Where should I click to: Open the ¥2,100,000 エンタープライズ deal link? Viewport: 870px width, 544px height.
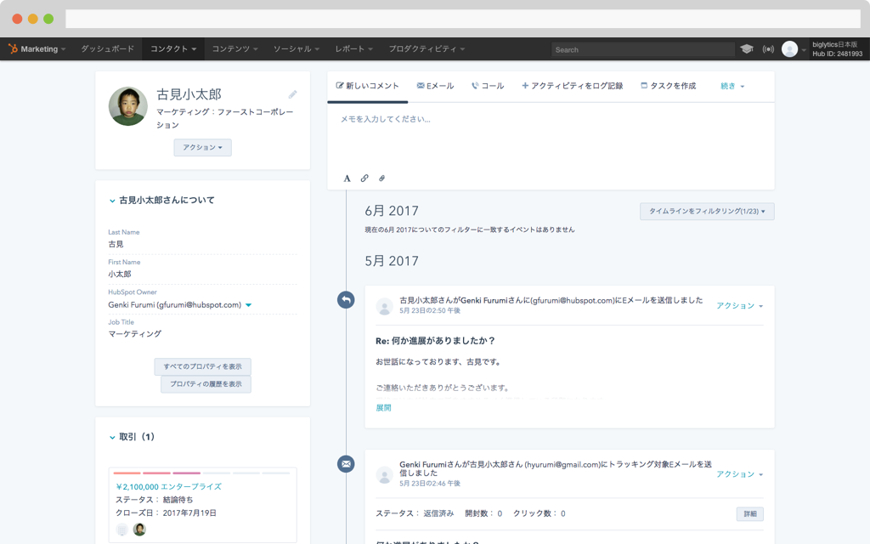(x=168, y=486)
